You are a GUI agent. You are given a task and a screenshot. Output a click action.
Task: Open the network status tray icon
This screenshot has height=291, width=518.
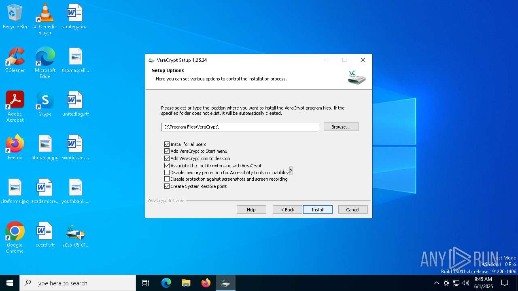point(456,283)
